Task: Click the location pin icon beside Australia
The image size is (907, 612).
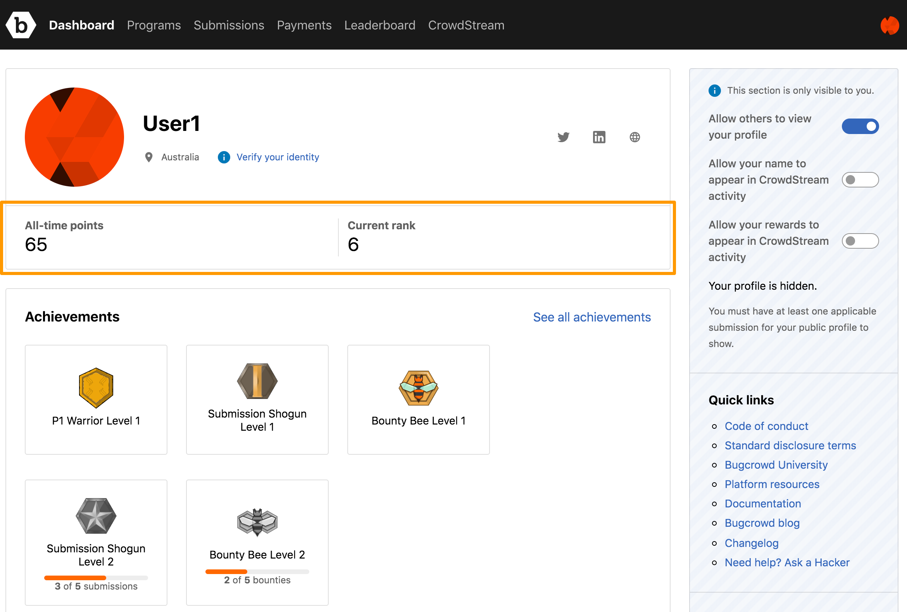Action: tap(149, 157)
